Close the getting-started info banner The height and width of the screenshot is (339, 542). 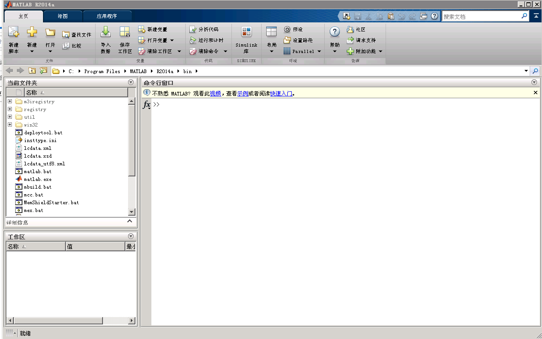point(536,93)
